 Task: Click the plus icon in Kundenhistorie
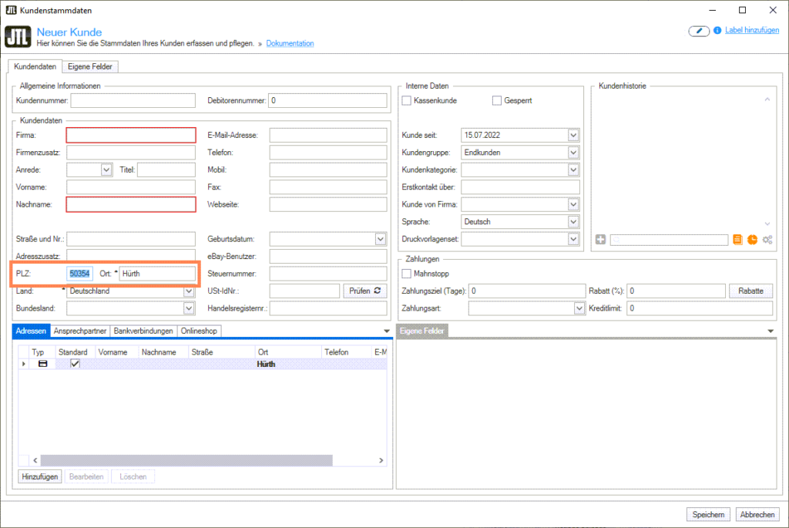point(601,240)
